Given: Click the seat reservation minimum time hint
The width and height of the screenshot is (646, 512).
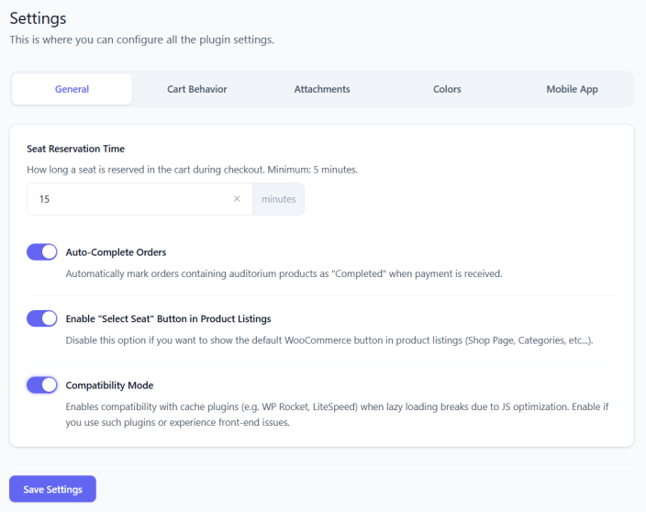Looking at the screenshot, I should (x=192, y=170).
